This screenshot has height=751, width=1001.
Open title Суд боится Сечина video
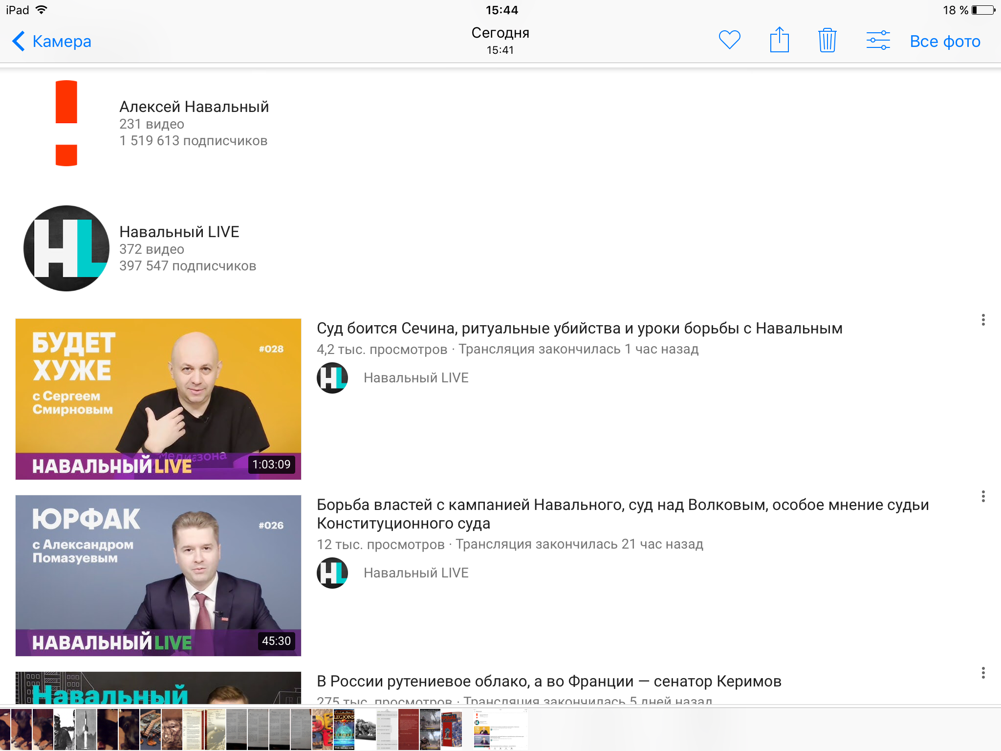pos(579,329)
